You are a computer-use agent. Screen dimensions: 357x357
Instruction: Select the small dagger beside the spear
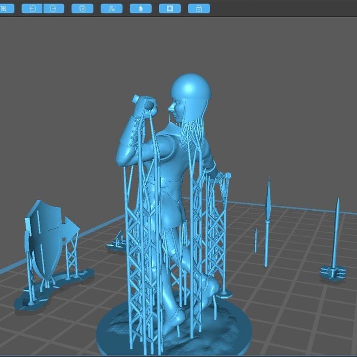coord(256,240)
